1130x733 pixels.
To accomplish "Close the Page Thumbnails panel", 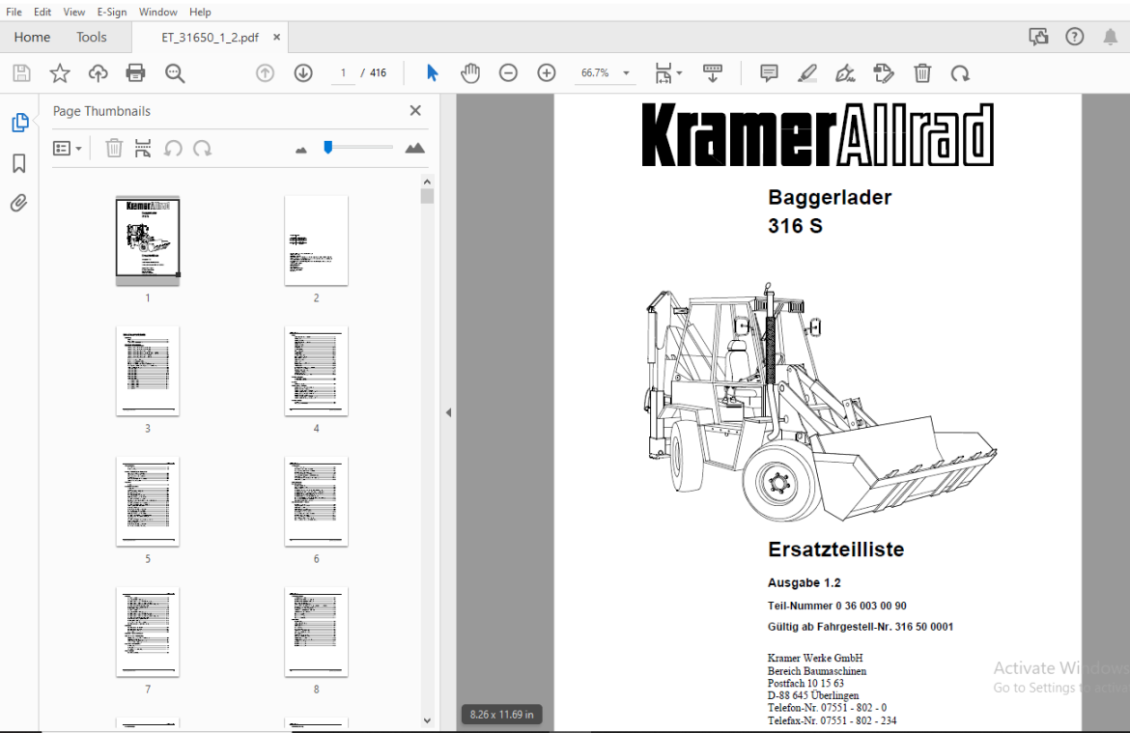I will 415,110.
